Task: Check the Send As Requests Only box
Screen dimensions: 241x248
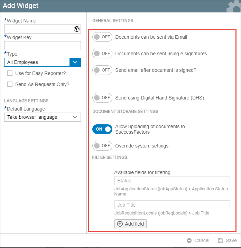Action: (x=10, y=84)
